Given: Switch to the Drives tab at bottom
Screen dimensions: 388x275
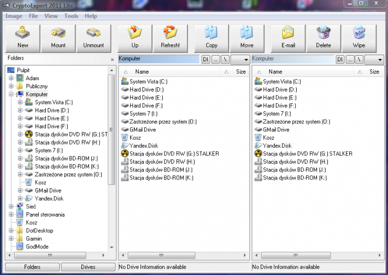Looking at the screenshot, I should [x=88, y=267].
